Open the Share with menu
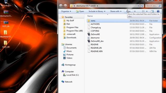 116,11
